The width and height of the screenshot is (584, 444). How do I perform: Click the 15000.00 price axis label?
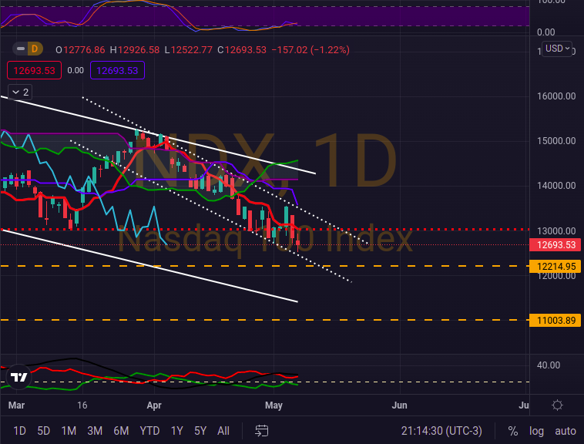[x=556, y=141]
